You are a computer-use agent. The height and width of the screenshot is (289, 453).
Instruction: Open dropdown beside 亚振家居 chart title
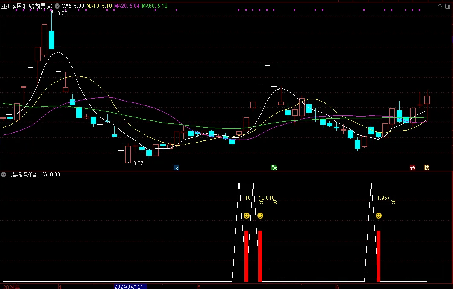[x=57, y=6]
